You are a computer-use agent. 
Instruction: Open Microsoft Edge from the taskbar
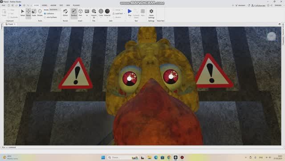[x=156, y=157]
